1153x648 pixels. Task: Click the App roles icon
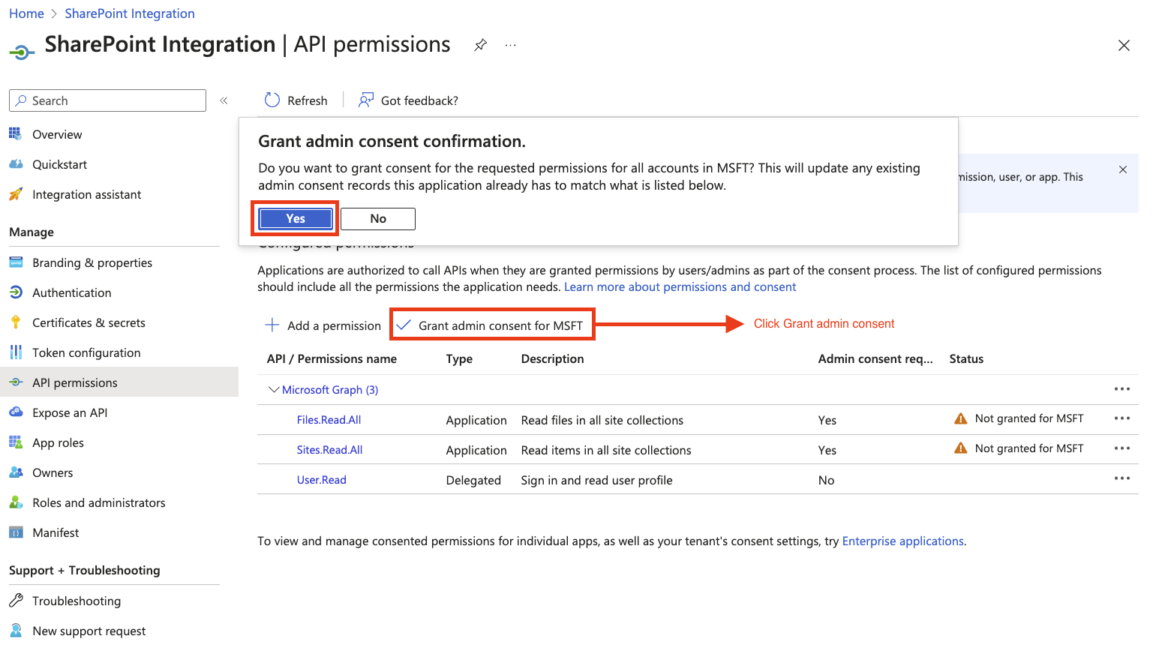tap(16, 442)
